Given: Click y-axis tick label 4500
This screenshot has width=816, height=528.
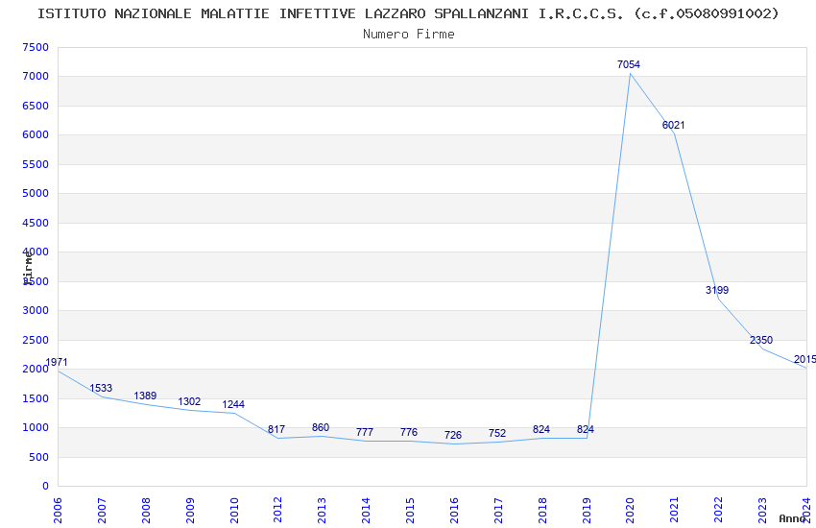Looking at the screenshot, I should point(36,223).
